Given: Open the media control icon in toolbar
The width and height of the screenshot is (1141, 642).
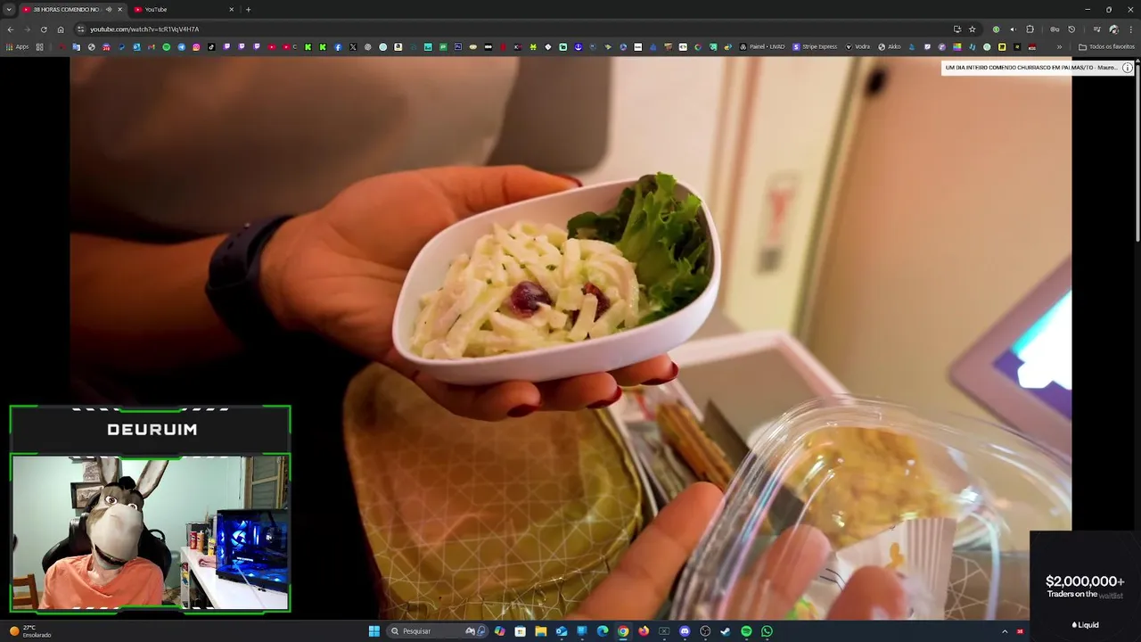Looking at the screenshot, I should [x=1097, y=29].
